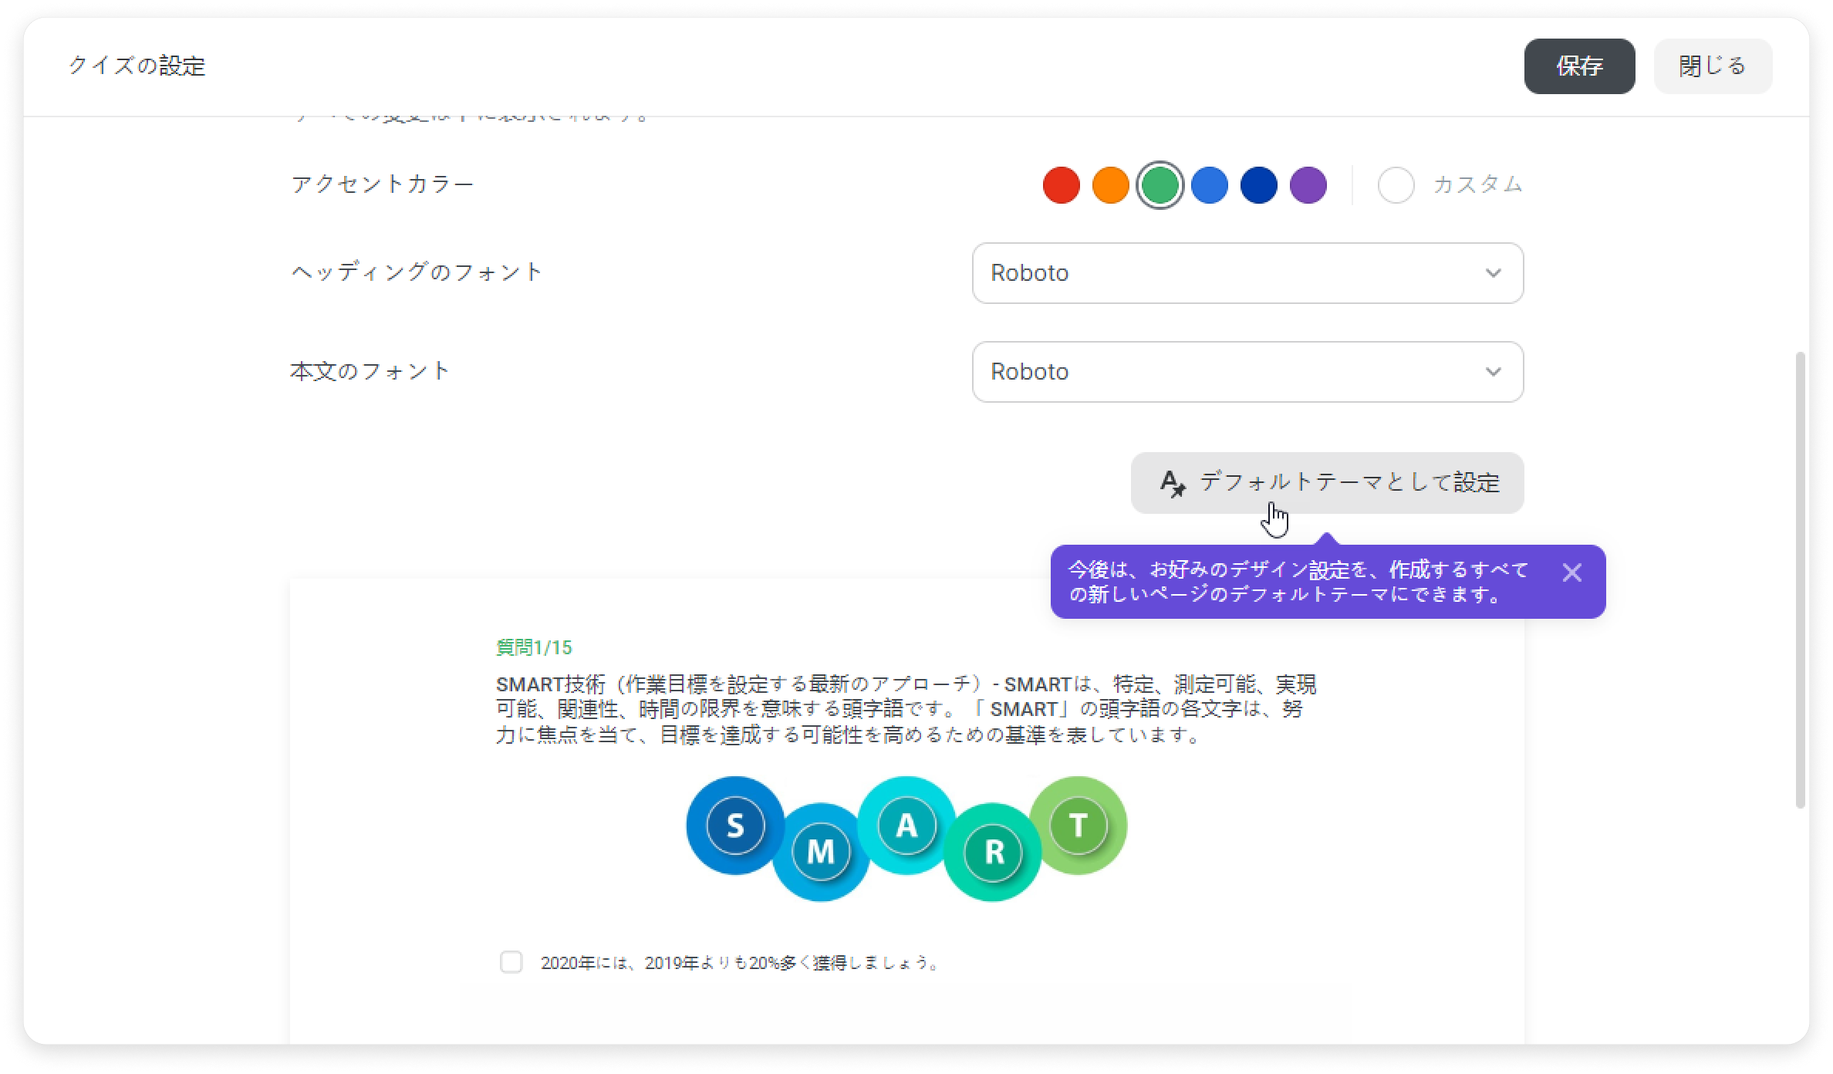This screenshot has height=1074, width=1833.
Task: Check the 2020年には answer checkbox
Action: 511,962
